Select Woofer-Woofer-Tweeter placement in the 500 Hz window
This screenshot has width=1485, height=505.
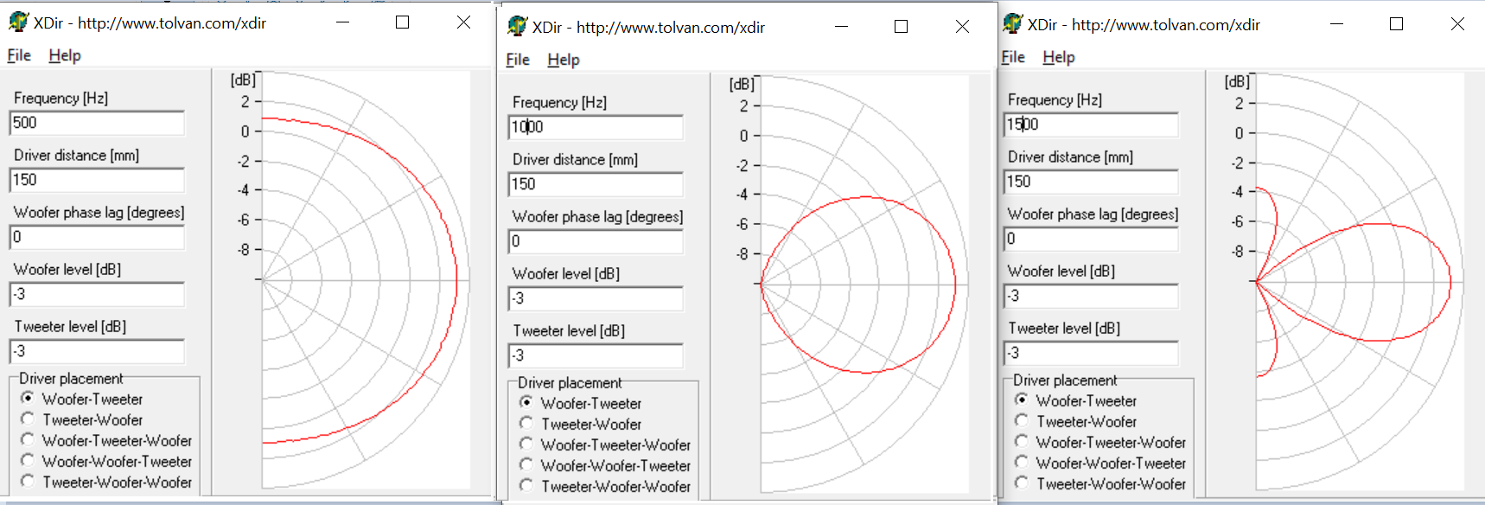[106, 461]
